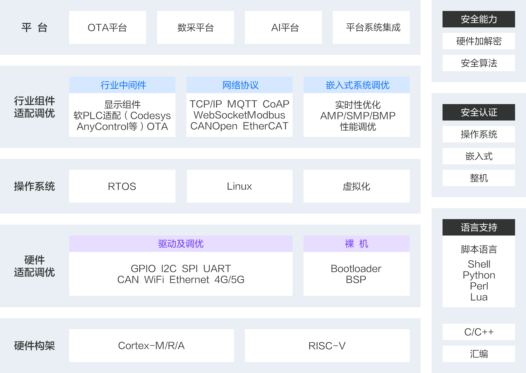Click the 安全算法 item
The width and height of the screenshot is (526, 373).
point(479,63)
